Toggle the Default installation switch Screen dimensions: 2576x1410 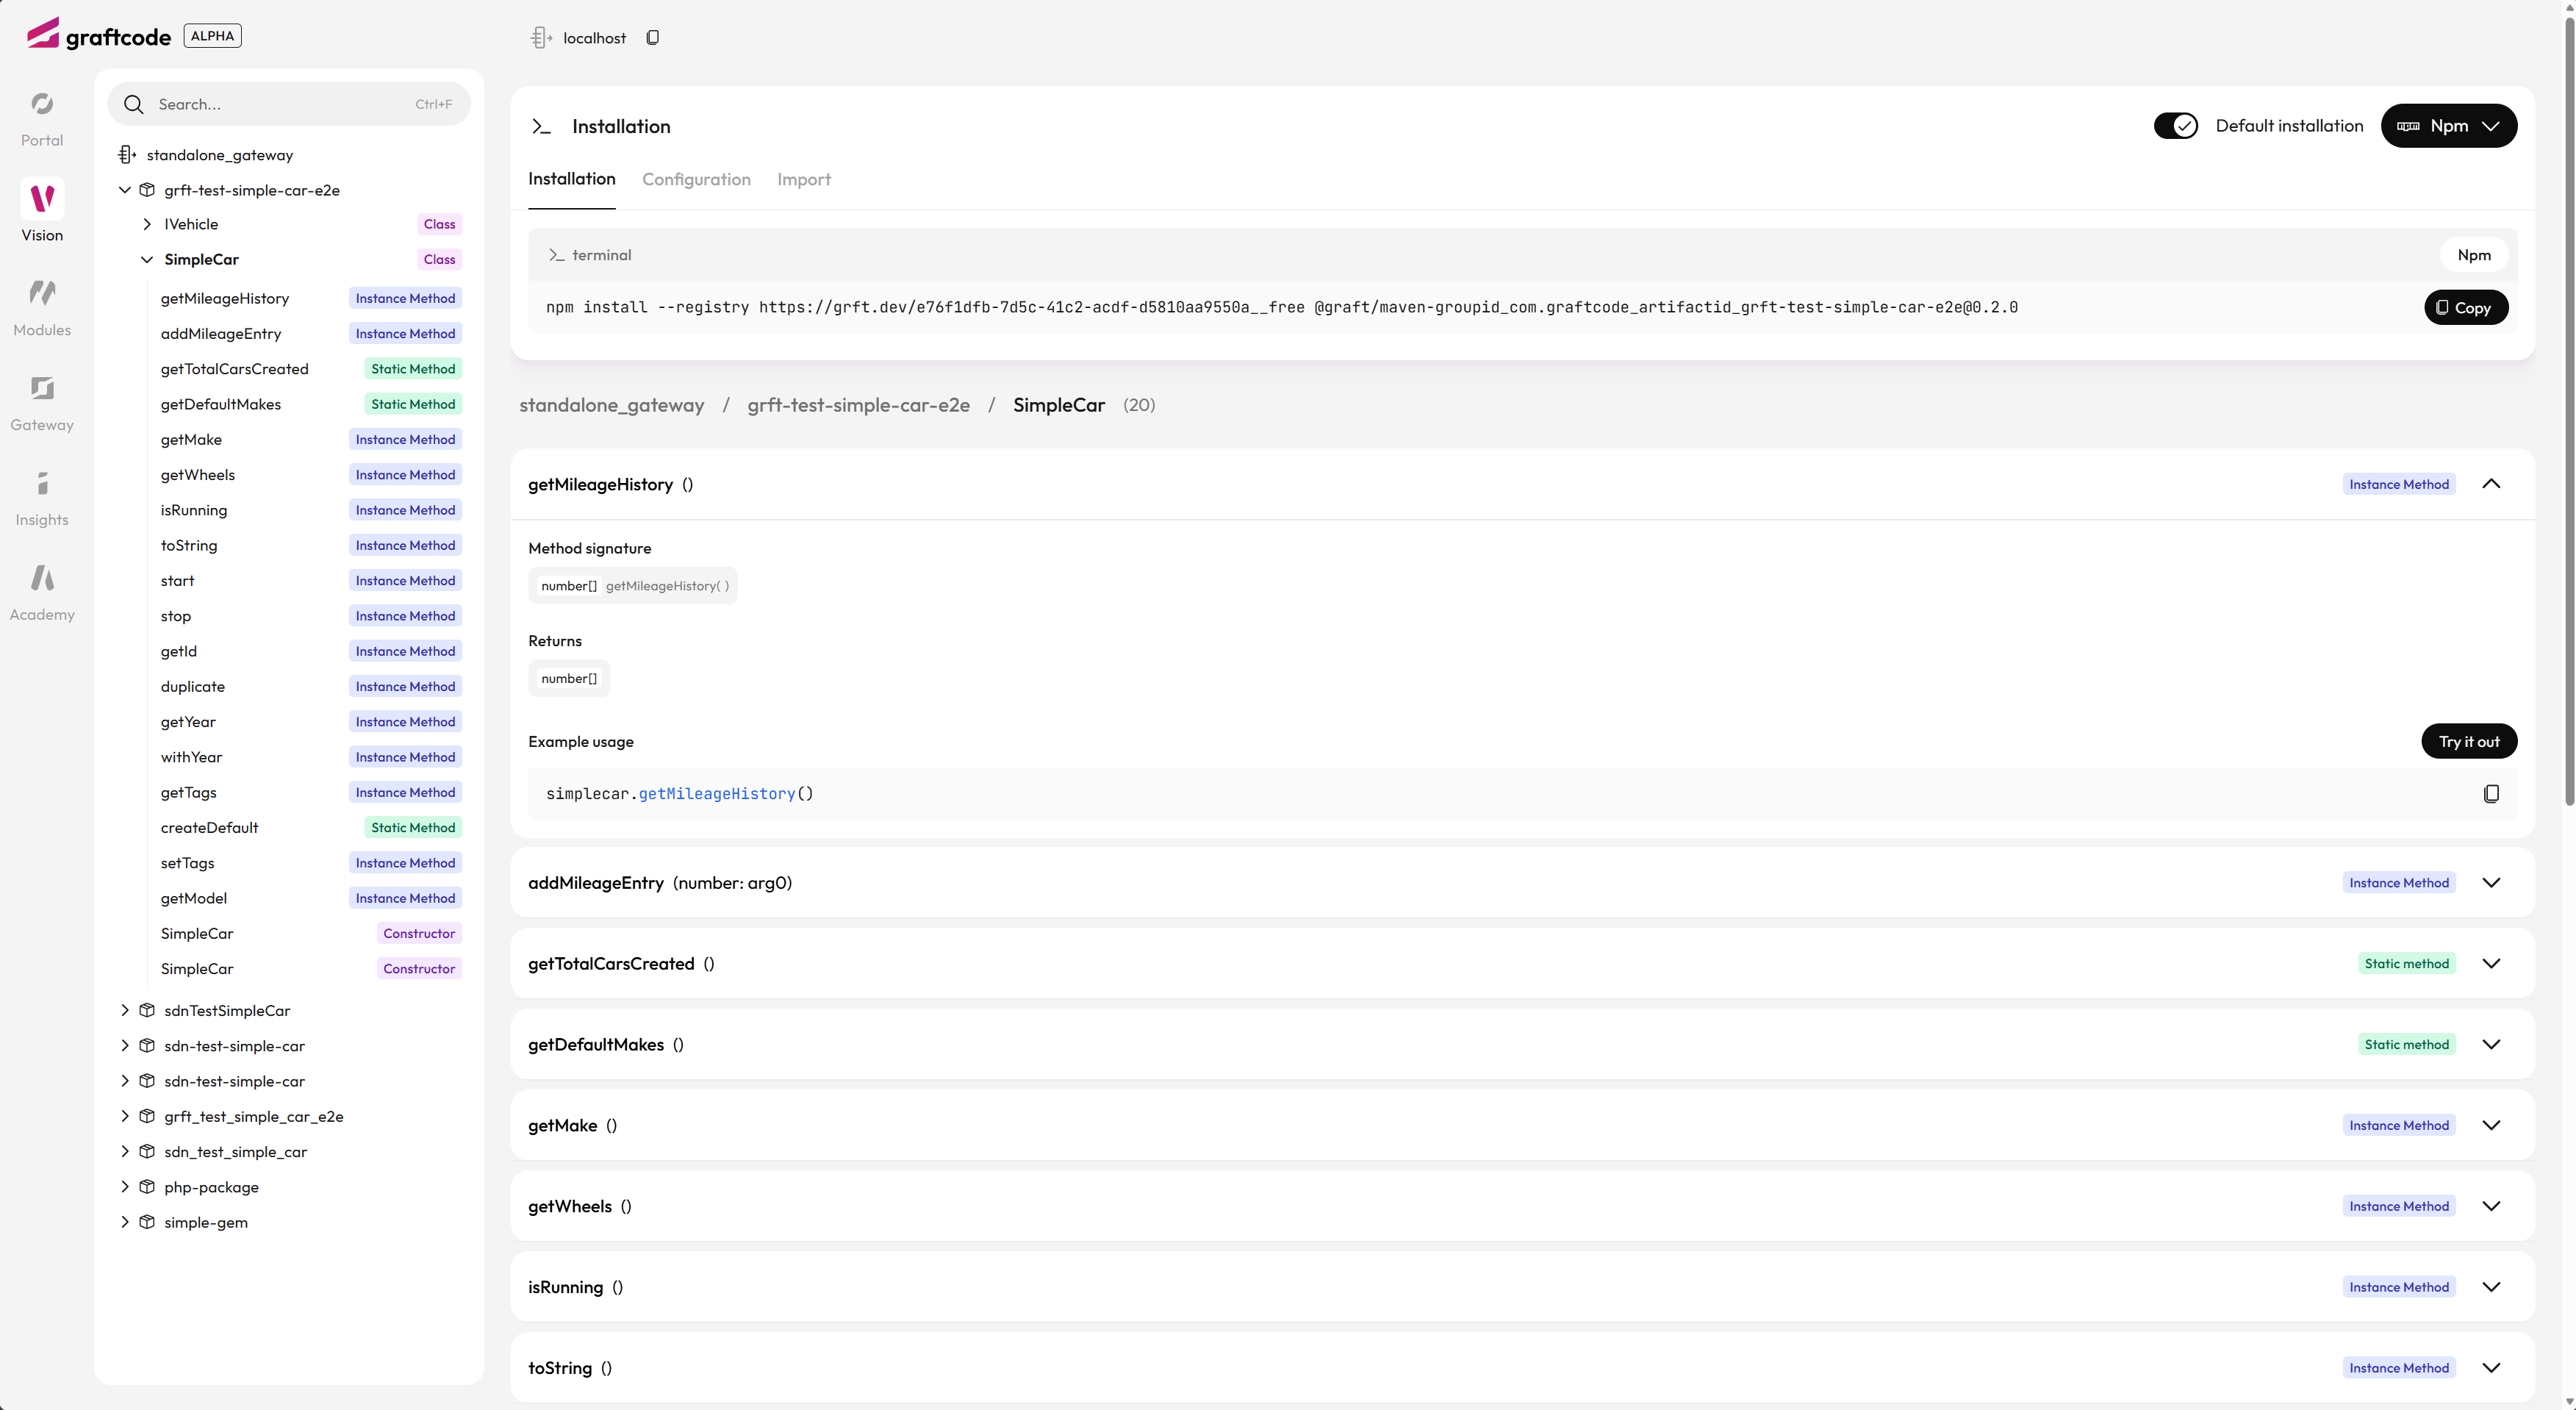pyautogui.click(x=2175, y=125)
